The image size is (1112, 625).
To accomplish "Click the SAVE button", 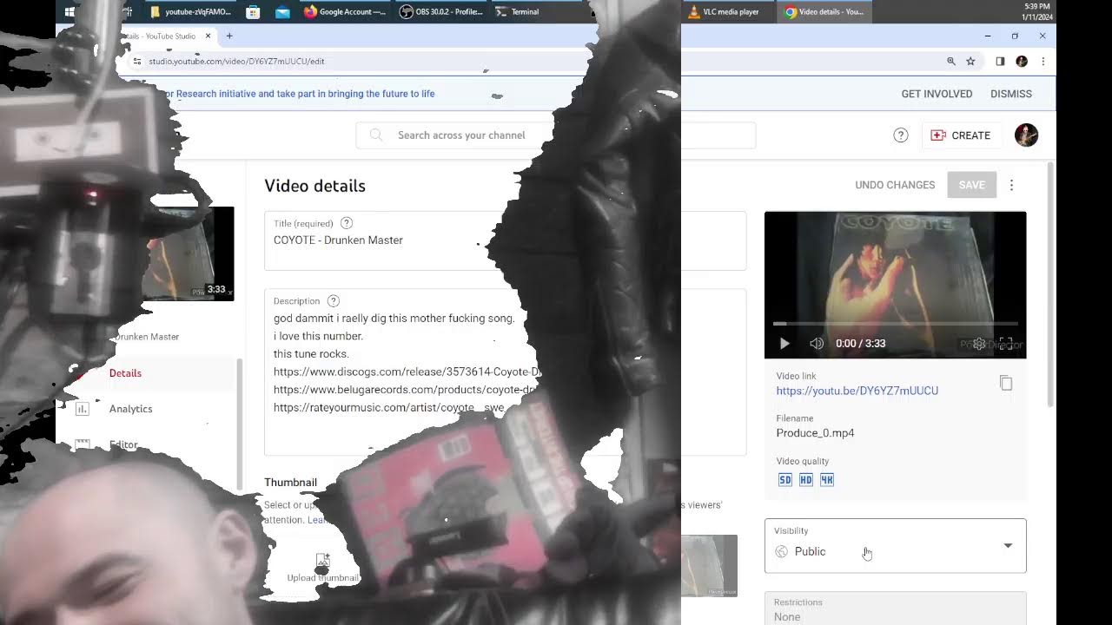I will coord(971,185).
